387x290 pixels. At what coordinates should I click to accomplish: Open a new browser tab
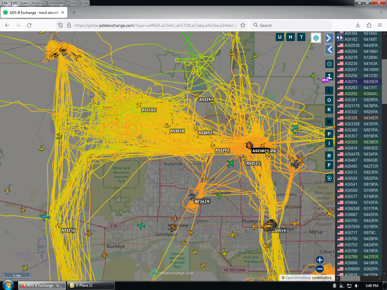[x=74, y=13]
